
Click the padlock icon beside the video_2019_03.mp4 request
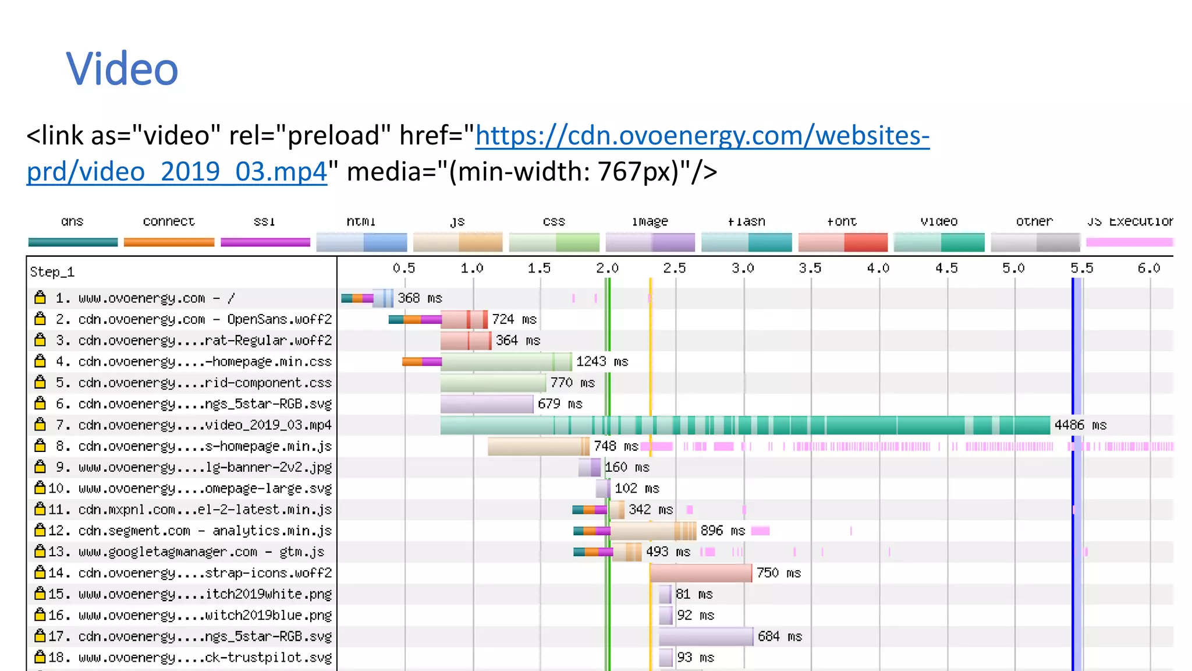click(40, 425)
